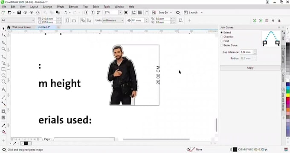Select the Transparency checkerboard tool
The height and width of the screenshot is (153, 290).
[x=3, y=118]
